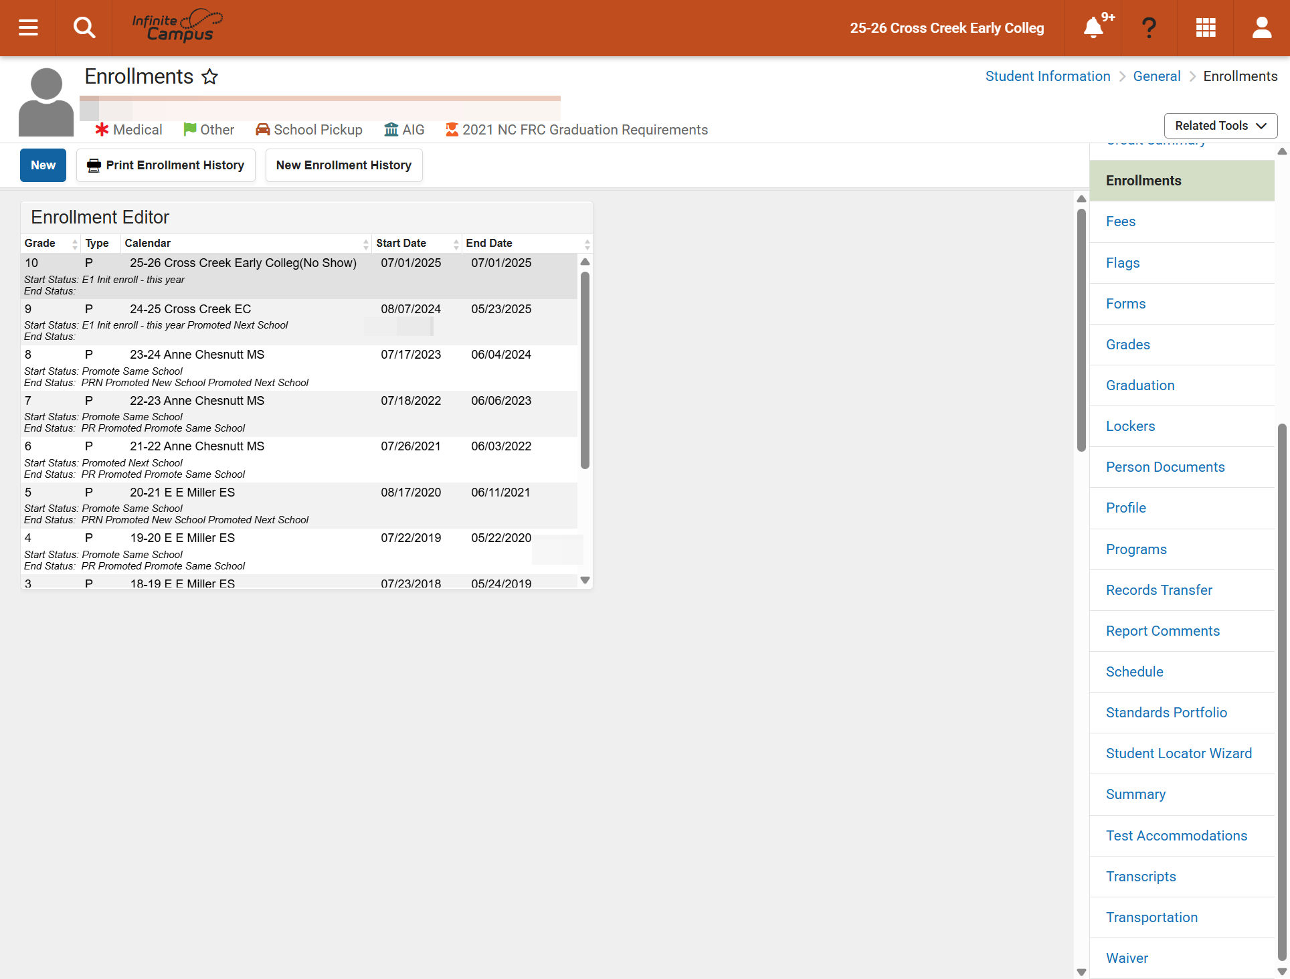Image resolution: width=1290 pixels, height=979 pixels.
Task: Open Graduation in the sidebar
Action: pyautogui.click(x=1182, y=385)
